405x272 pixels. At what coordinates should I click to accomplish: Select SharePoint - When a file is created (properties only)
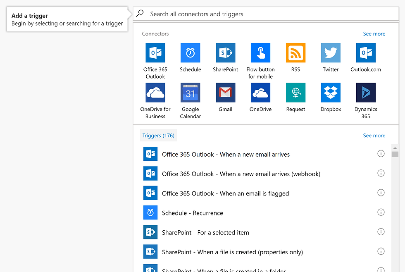[x=232, y=252]
